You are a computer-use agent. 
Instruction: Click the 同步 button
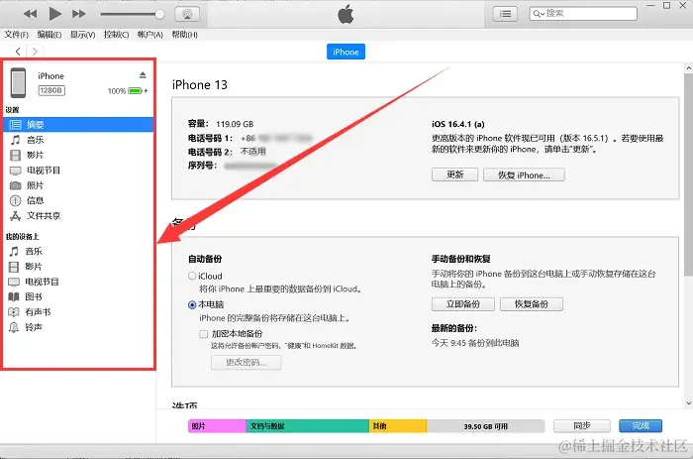582,426
